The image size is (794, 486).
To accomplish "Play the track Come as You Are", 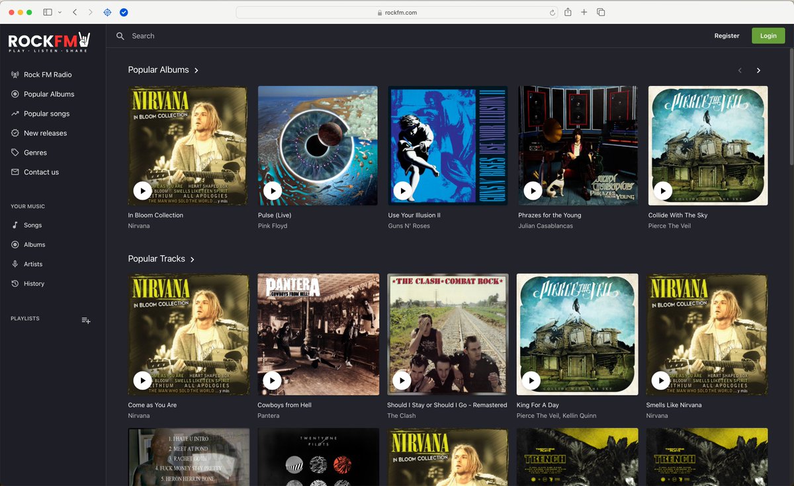I will tap(142, 380).
